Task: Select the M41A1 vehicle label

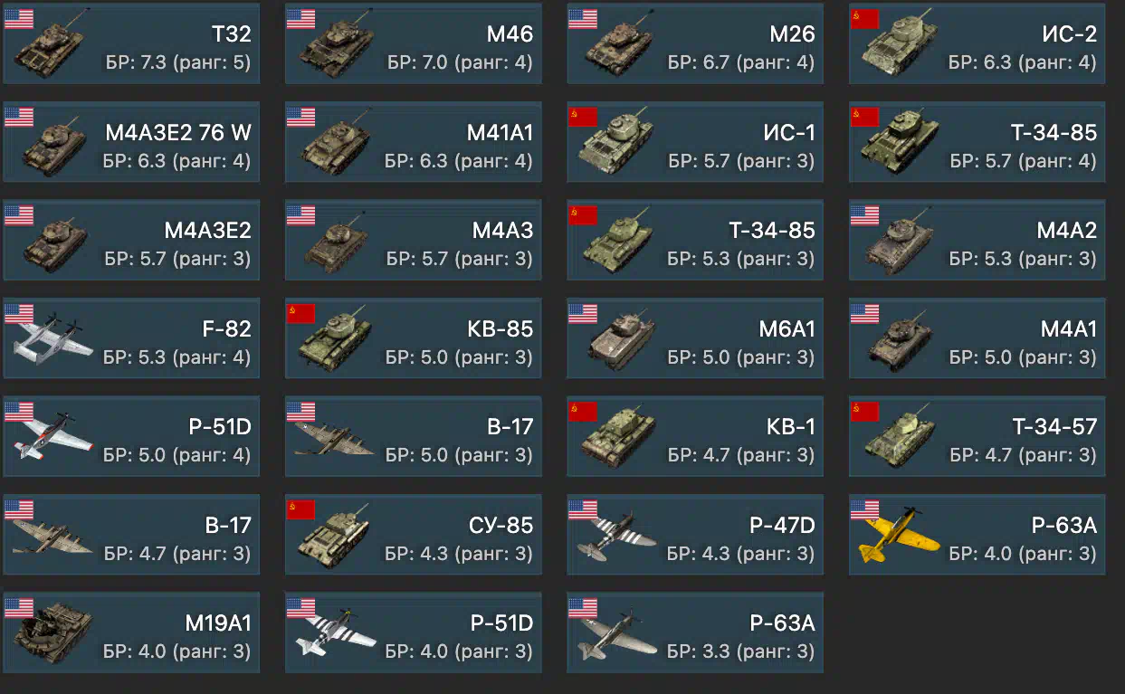Action: 500,133
